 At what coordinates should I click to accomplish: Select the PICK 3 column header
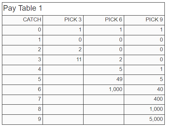pos(73,19)
